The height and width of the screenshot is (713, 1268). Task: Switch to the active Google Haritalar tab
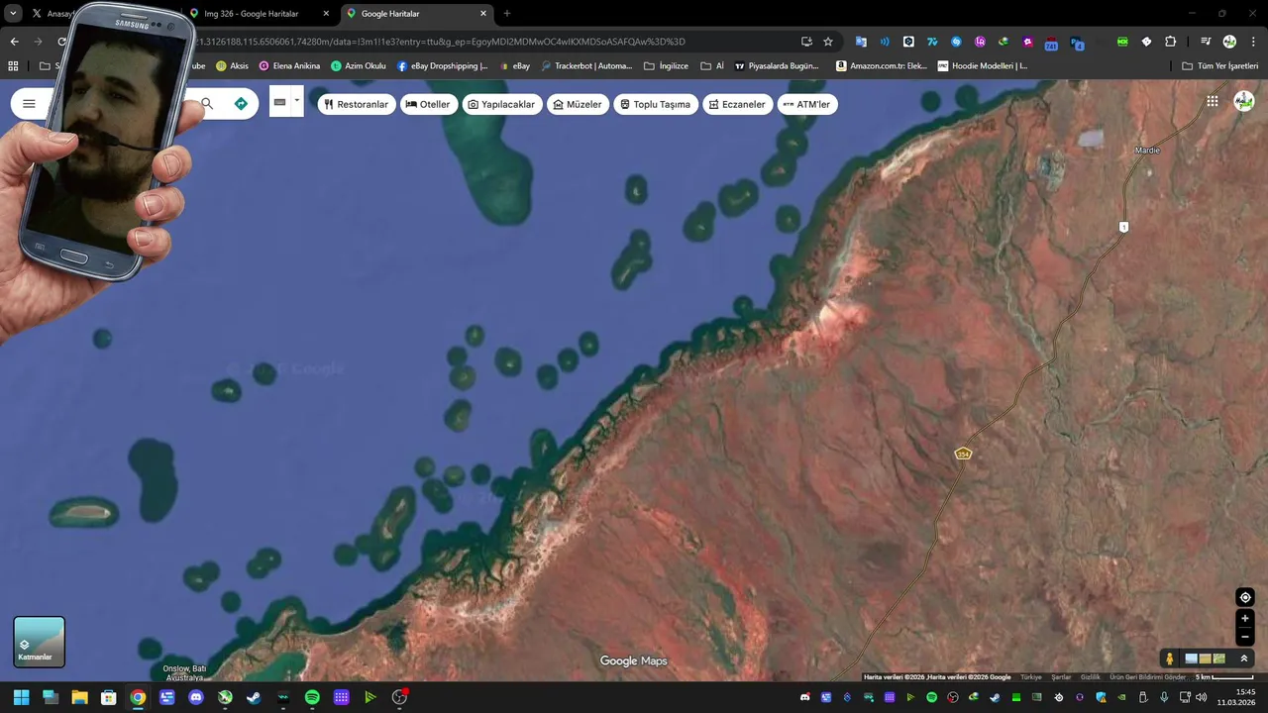click(x=416, y=14)
